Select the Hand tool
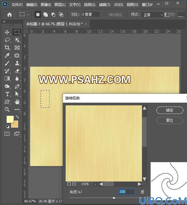This screenshot has height=205, width=187. [17, 102]
